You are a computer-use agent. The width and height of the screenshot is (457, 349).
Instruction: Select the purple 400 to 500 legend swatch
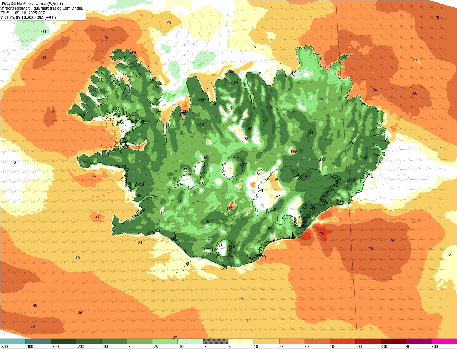pos(418,341)
